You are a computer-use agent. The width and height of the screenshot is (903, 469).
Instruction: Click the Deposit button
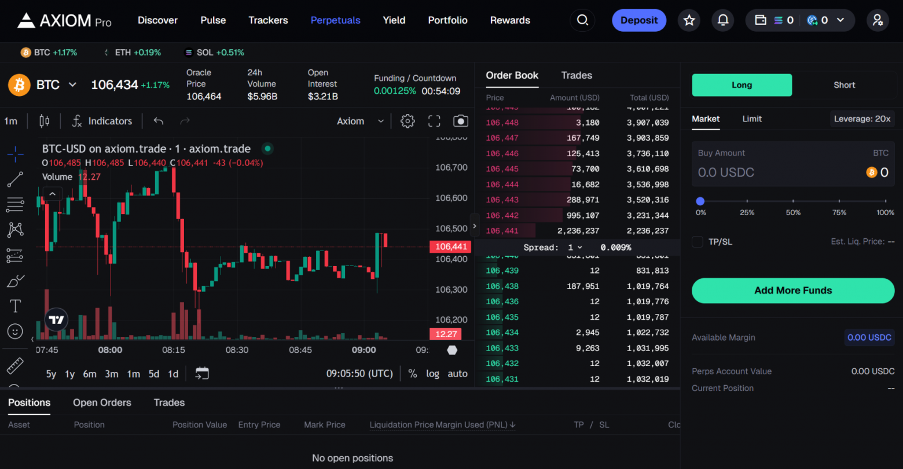638,20
